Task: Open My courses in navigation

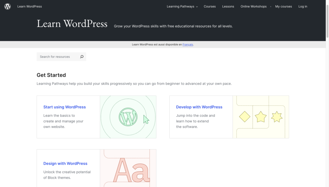Action: click(x=283, y=6)
